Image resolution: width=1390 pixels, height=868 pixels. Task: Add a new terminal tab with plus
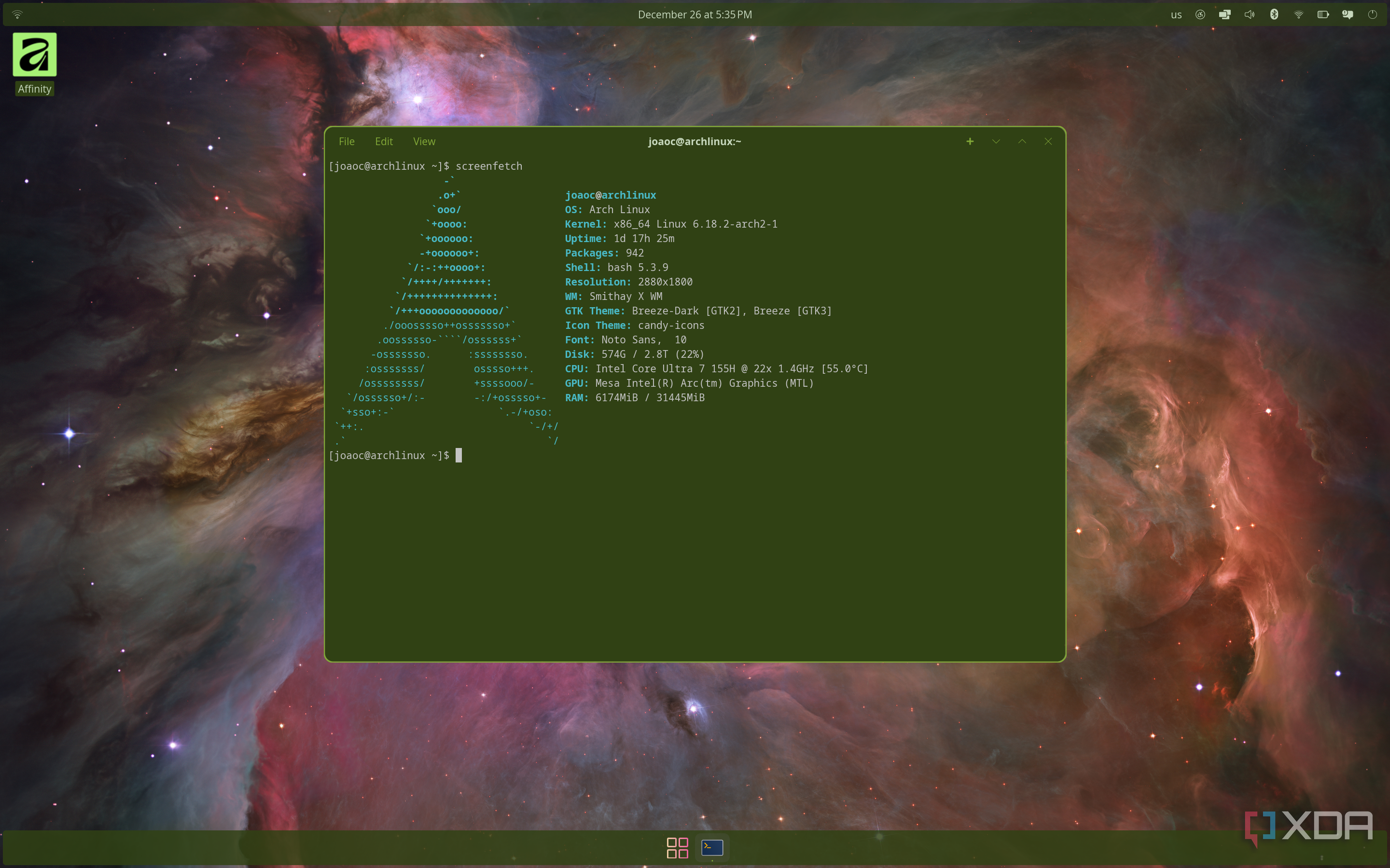pos(970,141)
